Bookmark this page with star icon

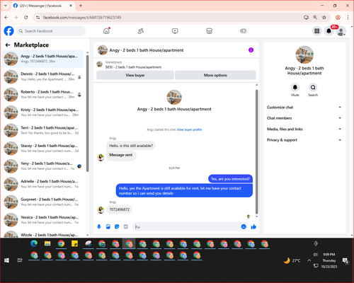pos(324,18)
